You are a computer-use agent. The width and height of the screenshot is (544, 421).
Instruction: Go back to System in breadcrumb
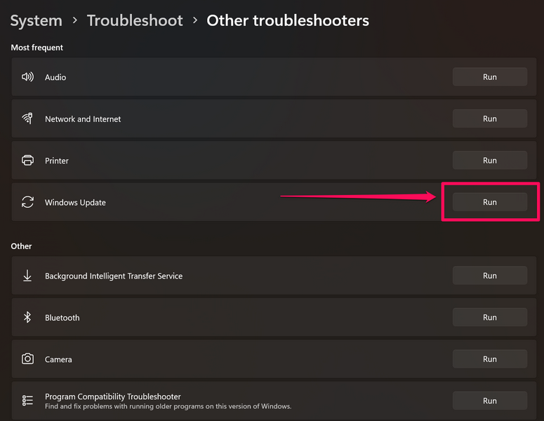pos(36,21)
